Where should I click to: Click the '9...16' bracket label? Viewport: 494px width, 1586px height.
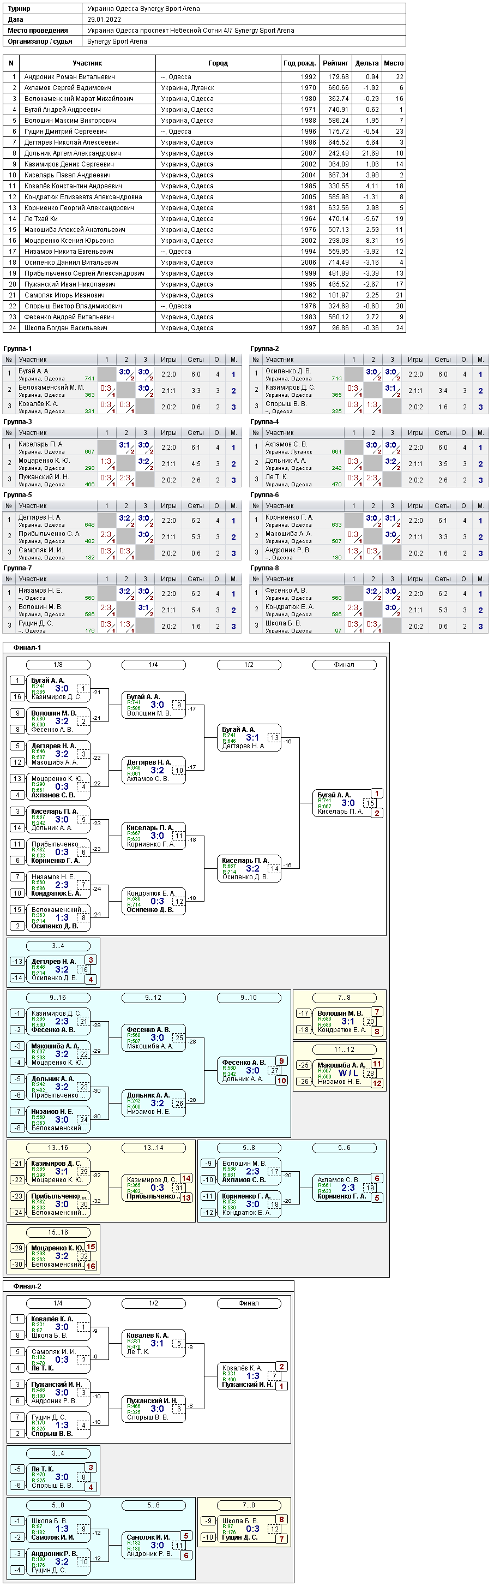58,999
